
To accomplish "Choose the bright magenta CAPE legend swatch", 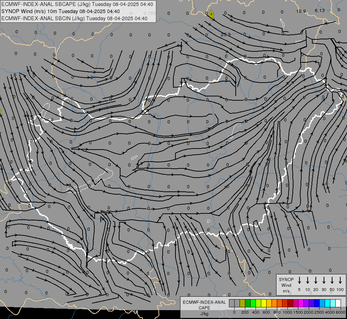I will point(301,303).
